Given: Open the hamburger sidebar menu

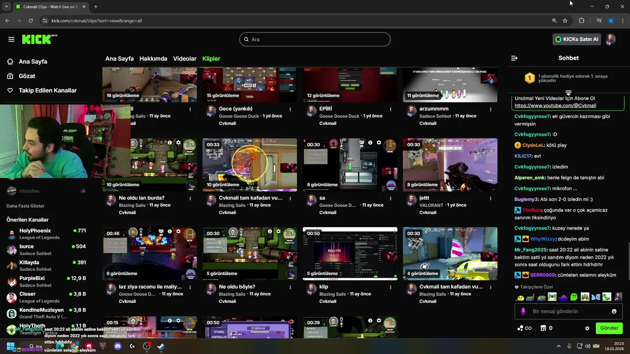Looking at the screenshot, I should (x=11, y=39).
